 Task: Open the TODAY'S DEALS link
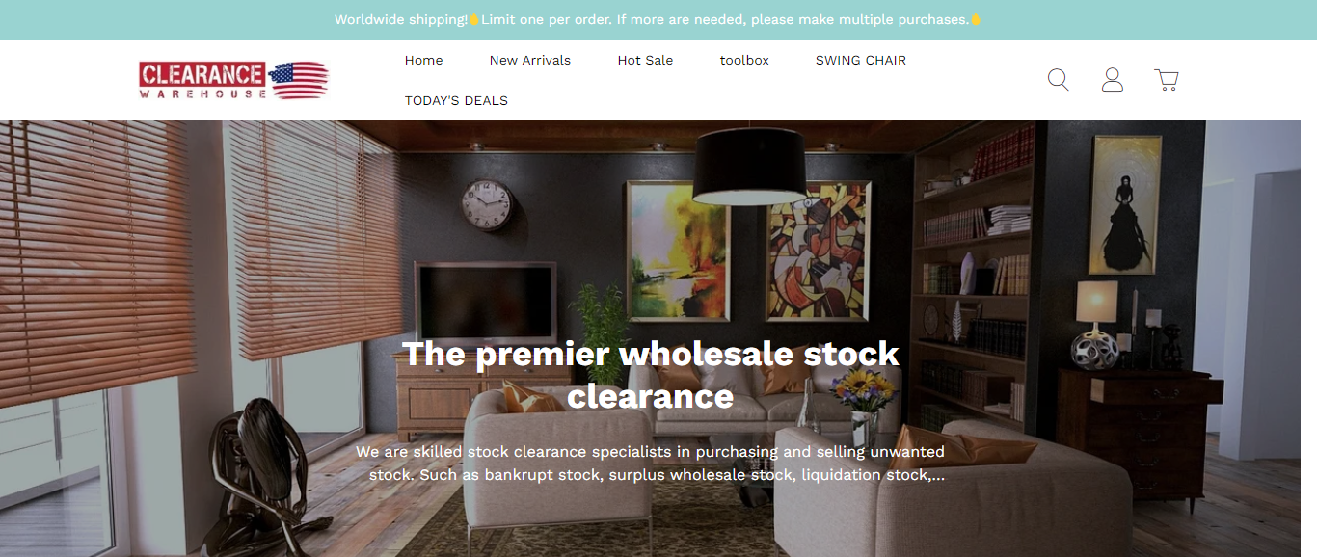(x=456, y=100)
